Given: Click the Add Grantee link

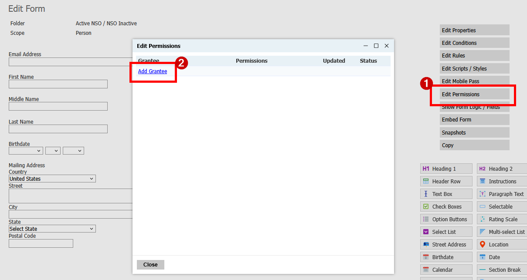Looking at the screenshot, I should click(153, 71).
